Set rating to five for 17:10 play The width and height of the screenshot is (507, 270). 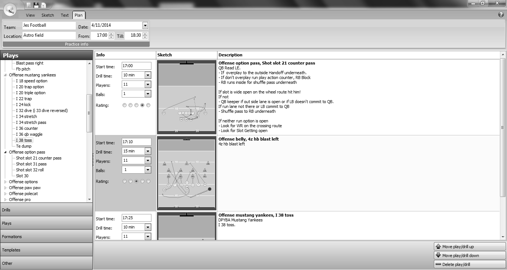point(148,181)
